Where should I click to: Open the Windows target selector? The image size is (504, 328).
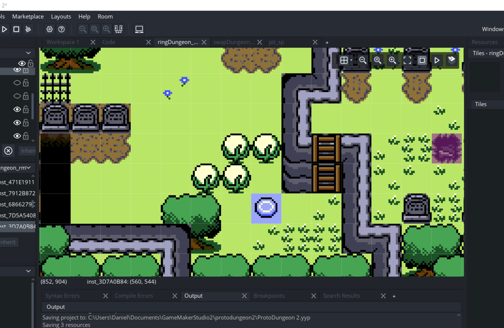(x=493, y=29)
